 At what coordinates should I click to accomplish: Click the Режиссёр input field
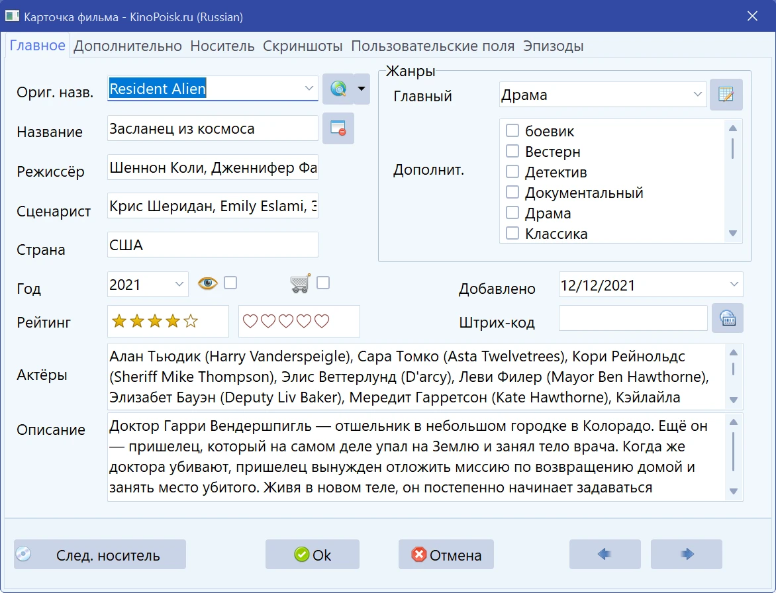pos(213,167)
